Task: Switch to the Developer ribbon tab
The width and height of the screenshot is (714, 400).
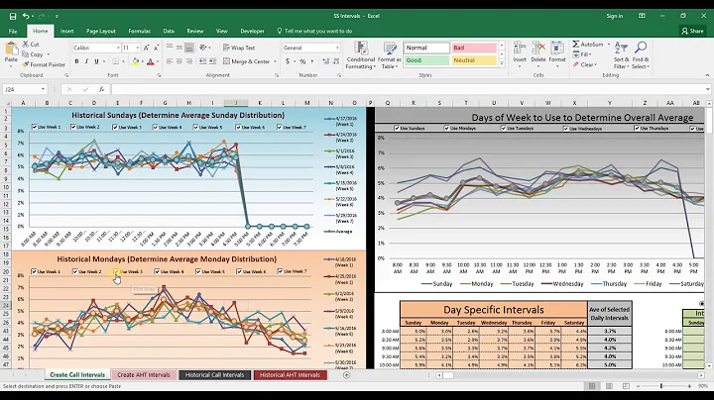Action: coord(252,31)
